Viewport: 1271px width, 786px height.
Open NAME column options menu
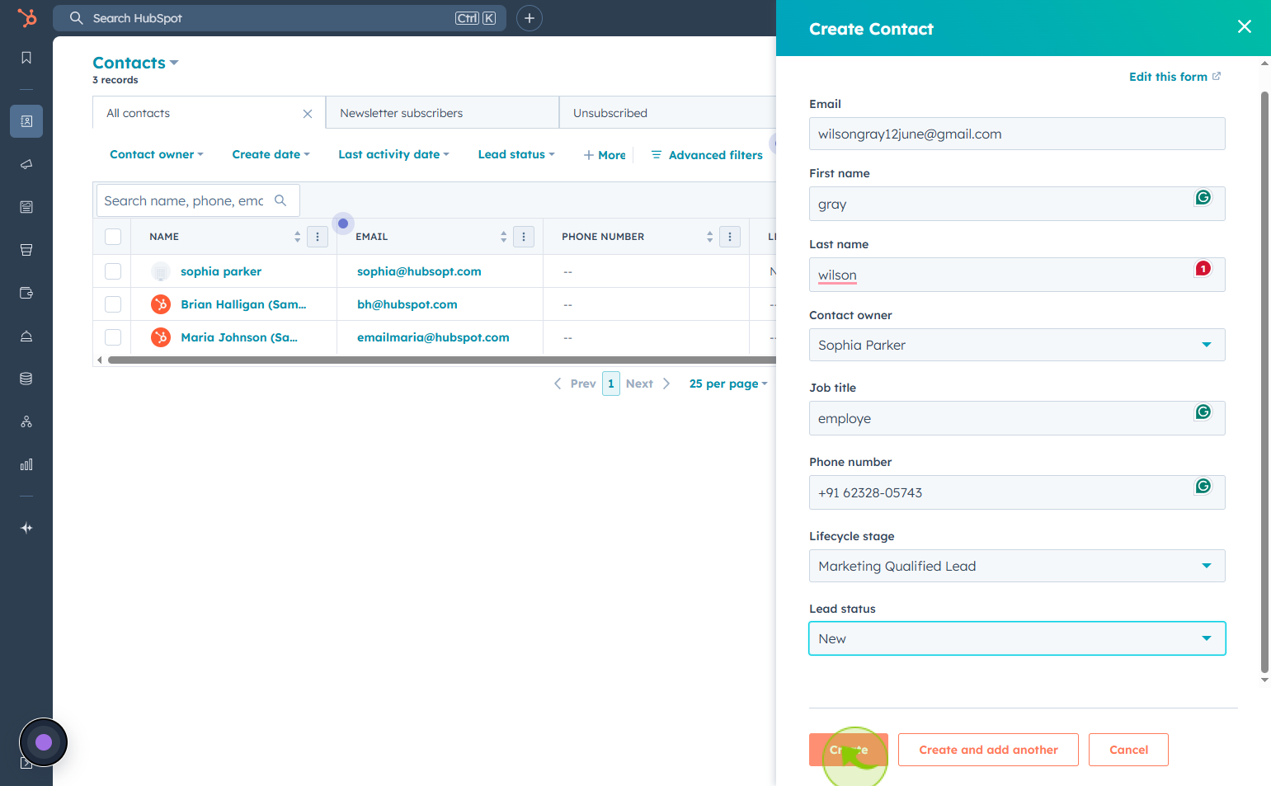318,237
